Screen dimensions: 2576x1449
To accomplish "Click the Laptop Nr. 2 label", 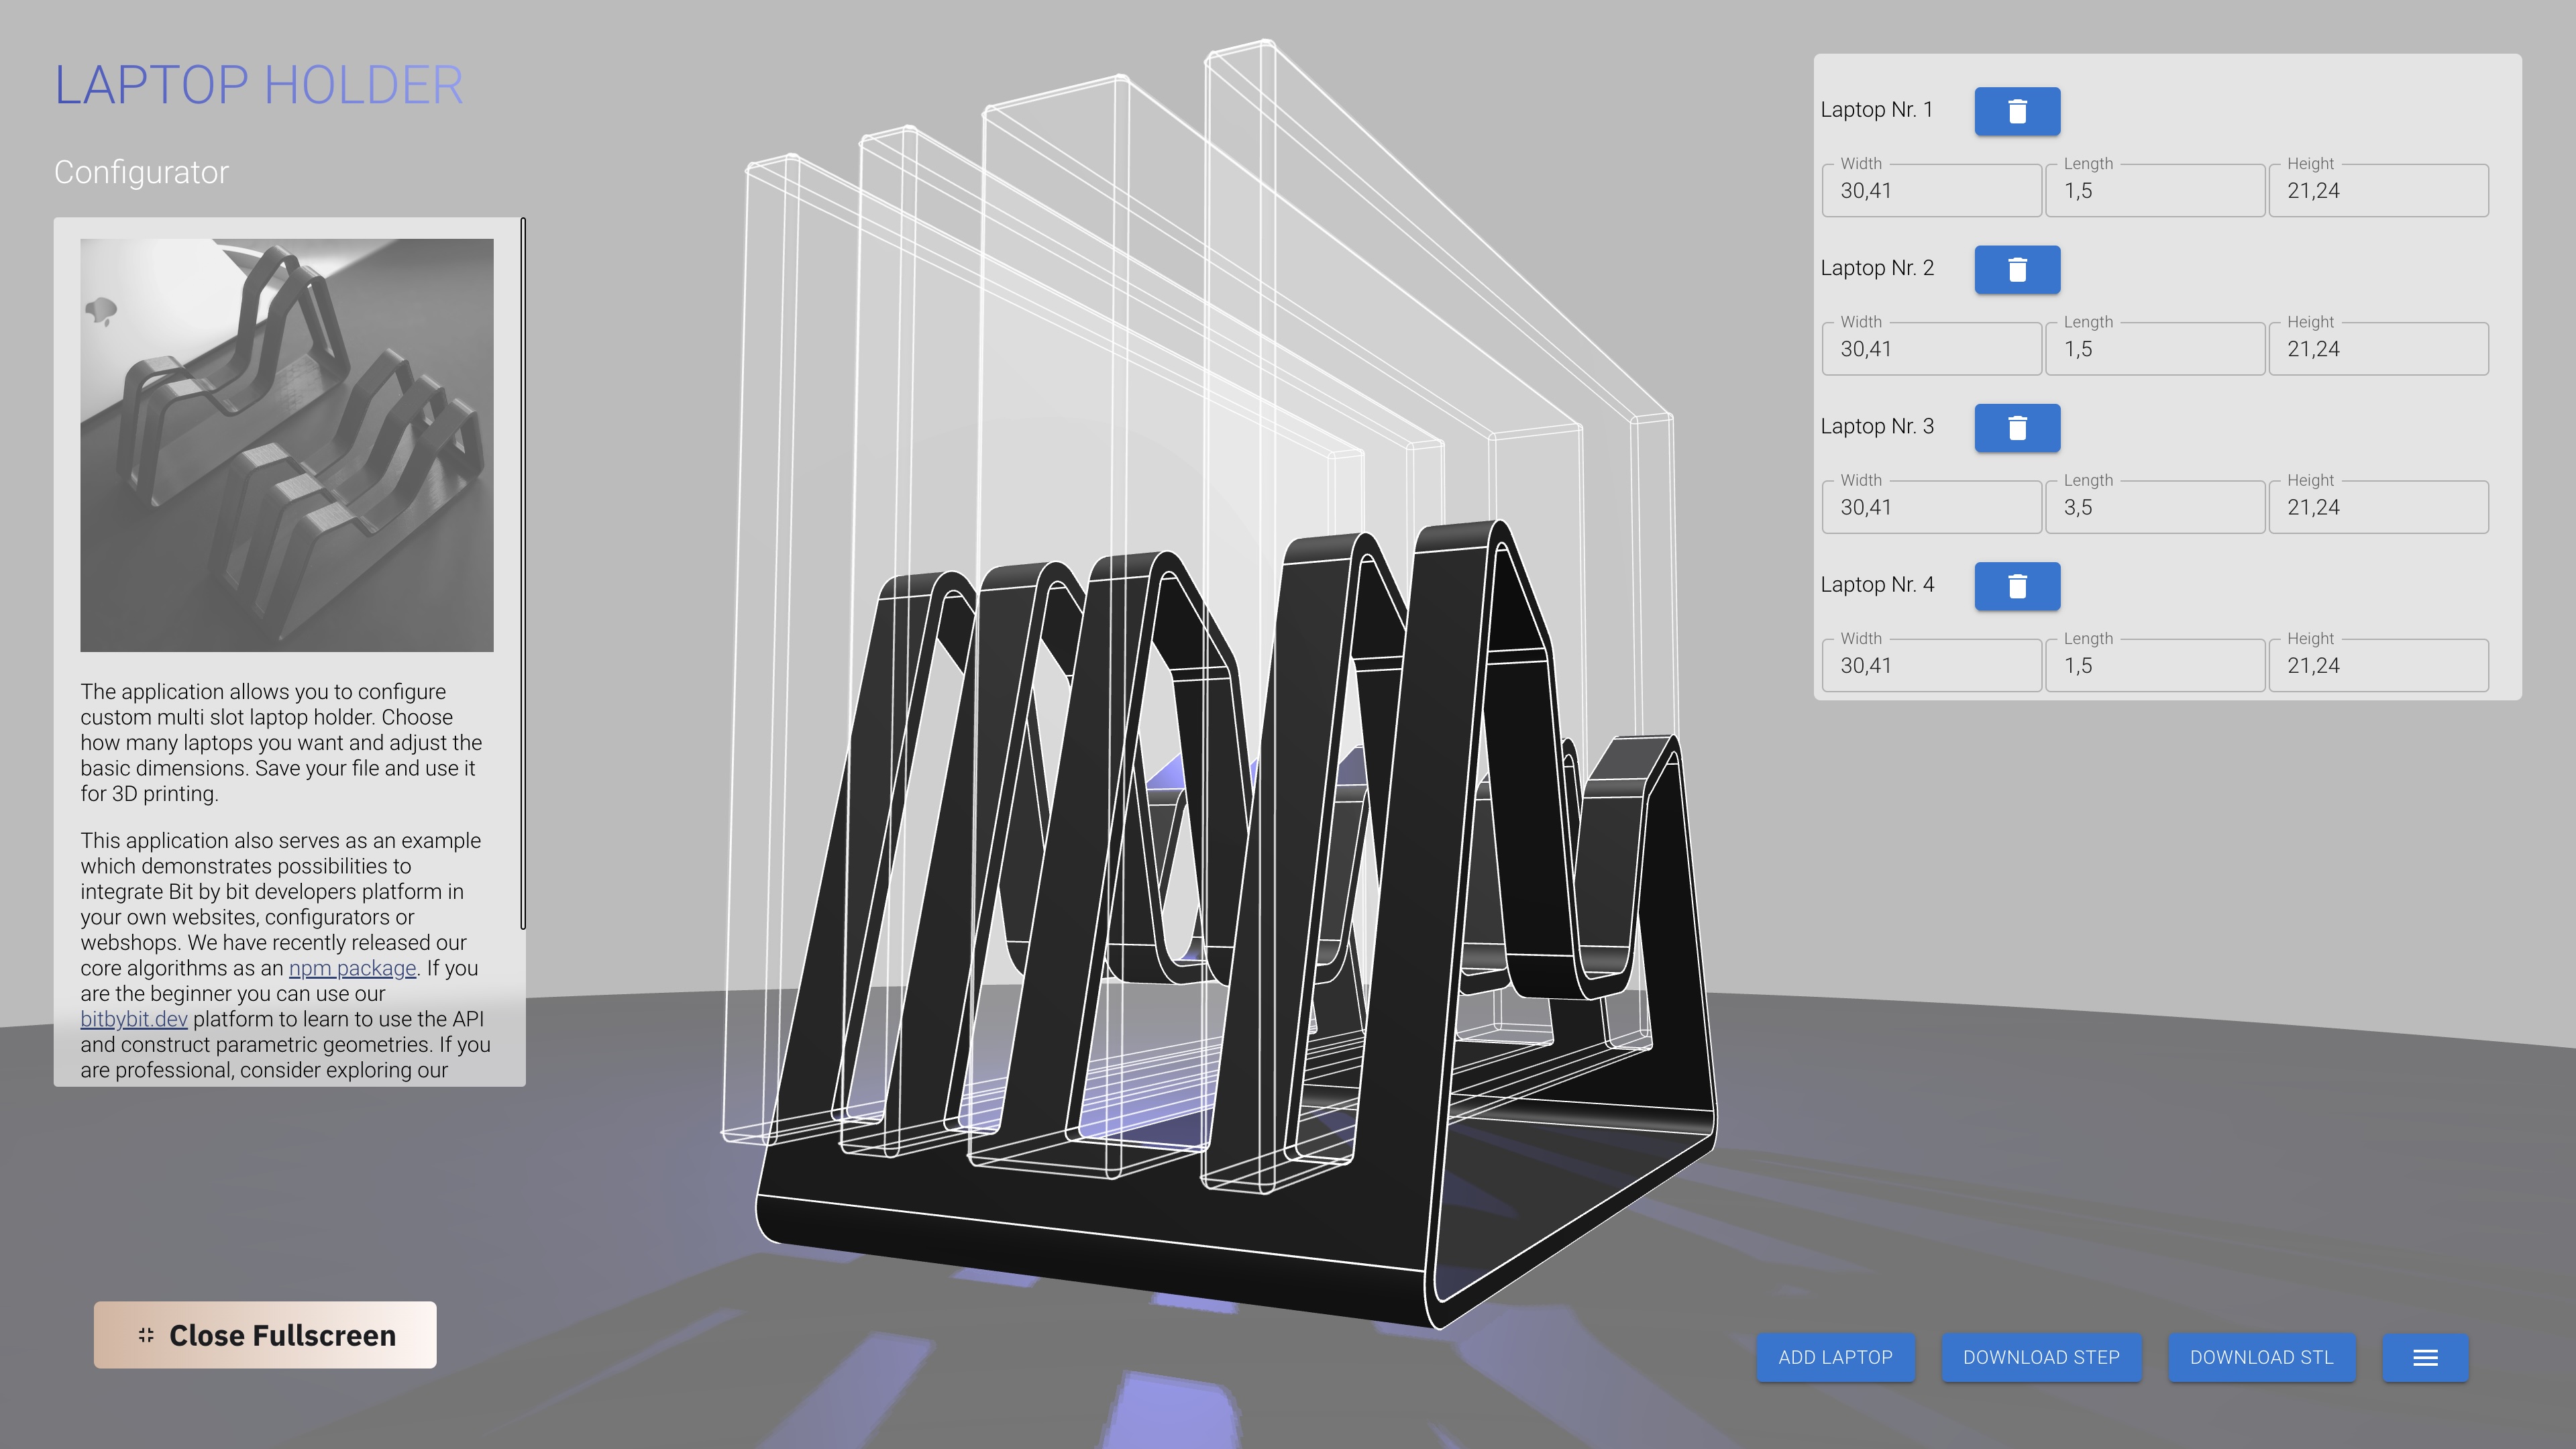I will click(x=1877, y=268).
